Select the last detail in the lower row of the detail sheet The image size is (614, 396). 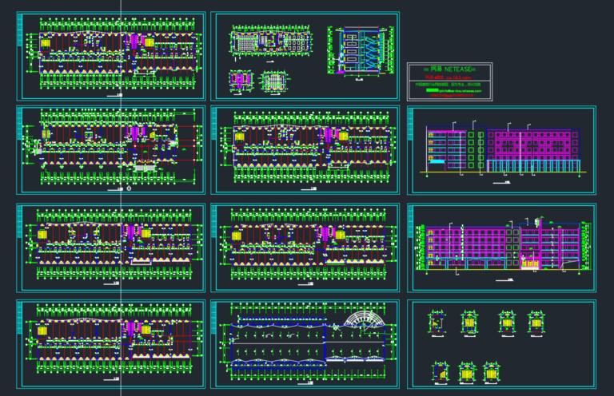point(492,373)
